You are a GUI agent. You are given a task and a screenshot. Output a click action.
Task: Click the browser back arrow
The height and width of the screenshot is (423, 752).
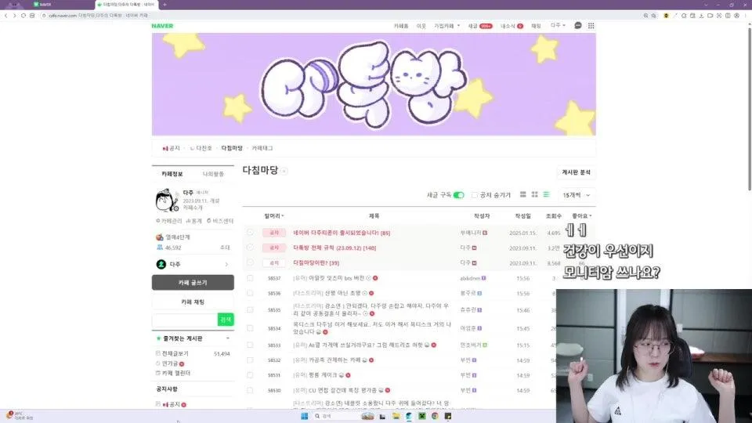tap(5, 16)
